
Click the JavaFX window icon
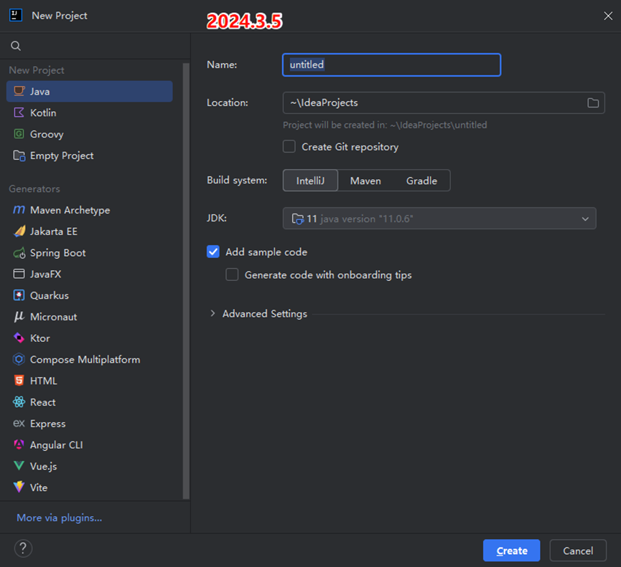(19, 274)
